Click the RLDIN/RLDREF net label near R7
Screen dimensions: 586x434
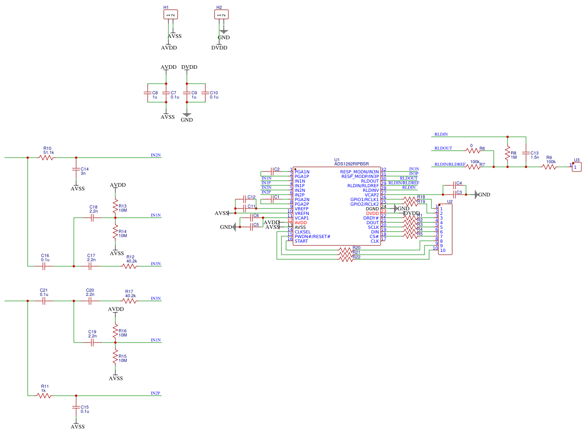[449, 165]
